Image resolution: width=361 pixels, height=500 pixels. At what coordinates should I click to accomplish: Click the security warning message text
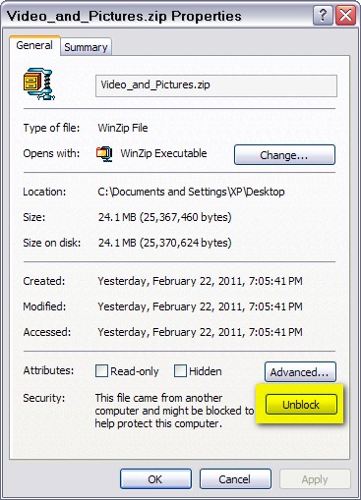click(x=174, y=411)
